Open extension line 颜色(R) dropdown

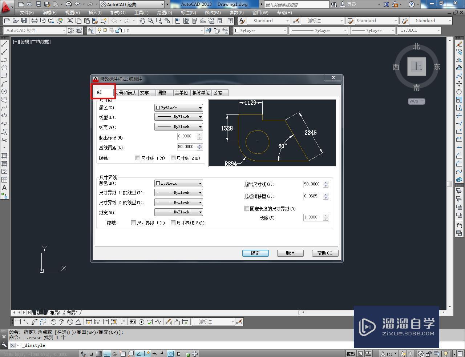pyautogui.click(x=179, y=184)
